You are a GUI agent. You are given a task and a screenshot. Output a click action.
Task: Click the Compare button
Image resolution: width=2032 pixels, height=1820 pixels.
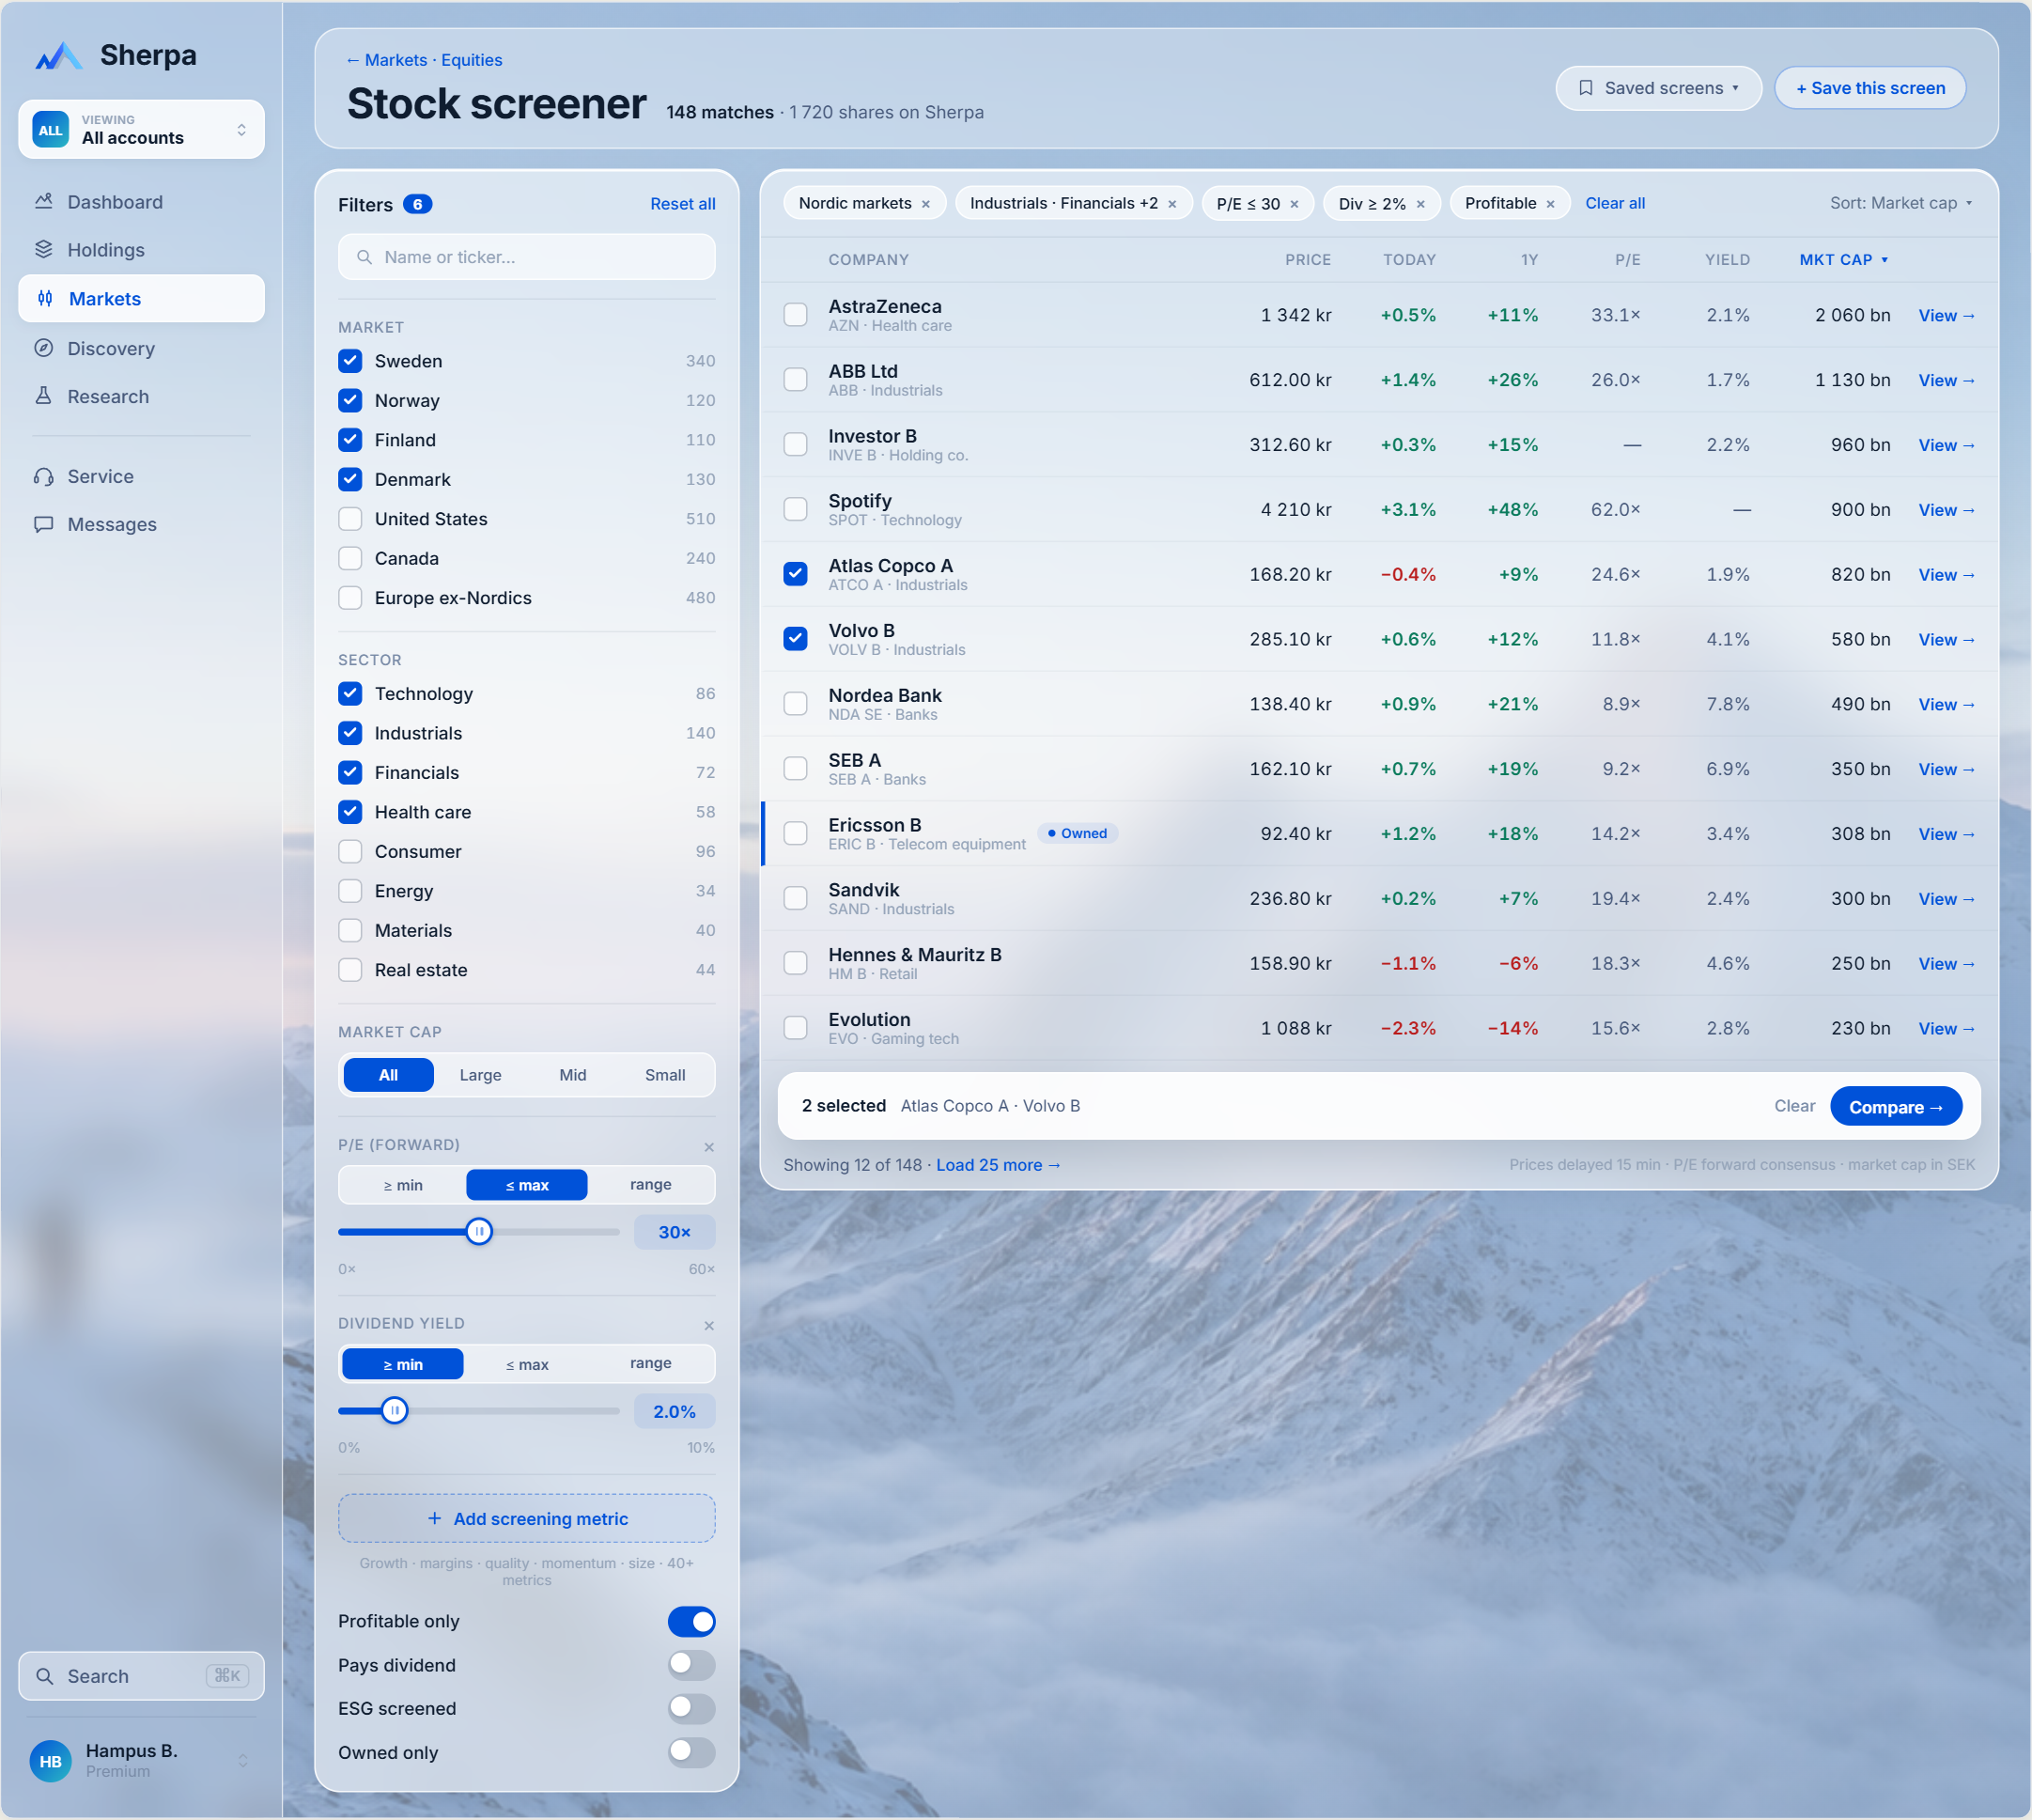click(x=1895, y=1108)
